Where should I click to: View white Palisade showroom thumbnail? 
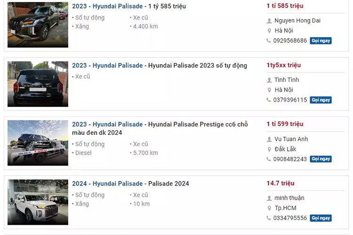38,202
